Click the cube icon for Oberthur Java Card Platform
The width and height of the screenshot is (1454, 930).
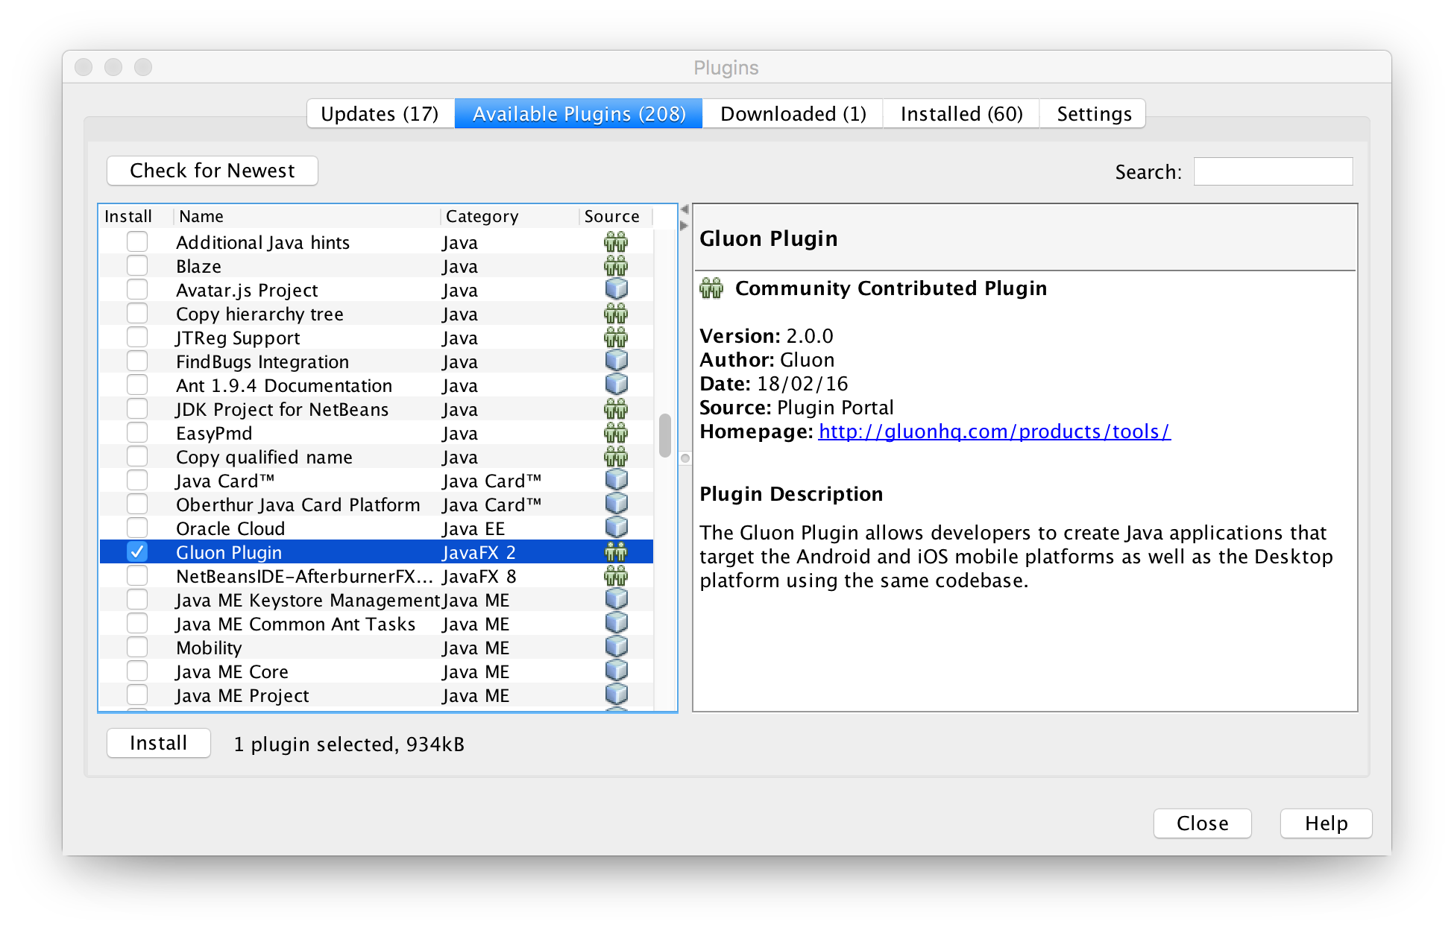[x=616, y=504]
